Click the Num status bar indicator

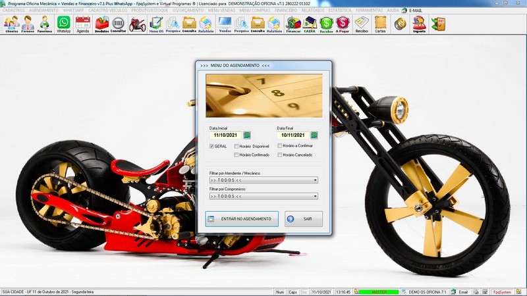pyautogui.click(x=279, y=292)
